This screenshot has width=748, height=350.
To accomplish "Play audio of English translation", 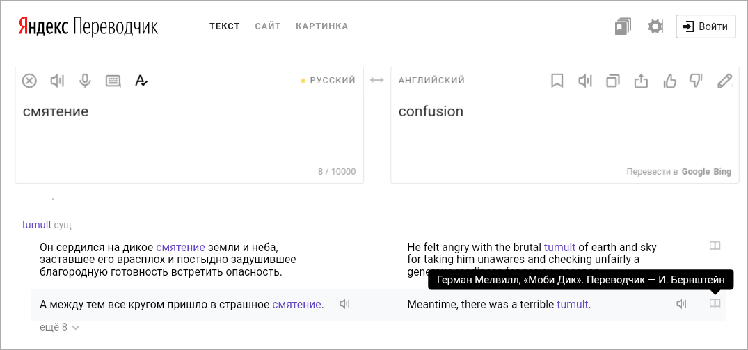I will (x=585, y=81).
